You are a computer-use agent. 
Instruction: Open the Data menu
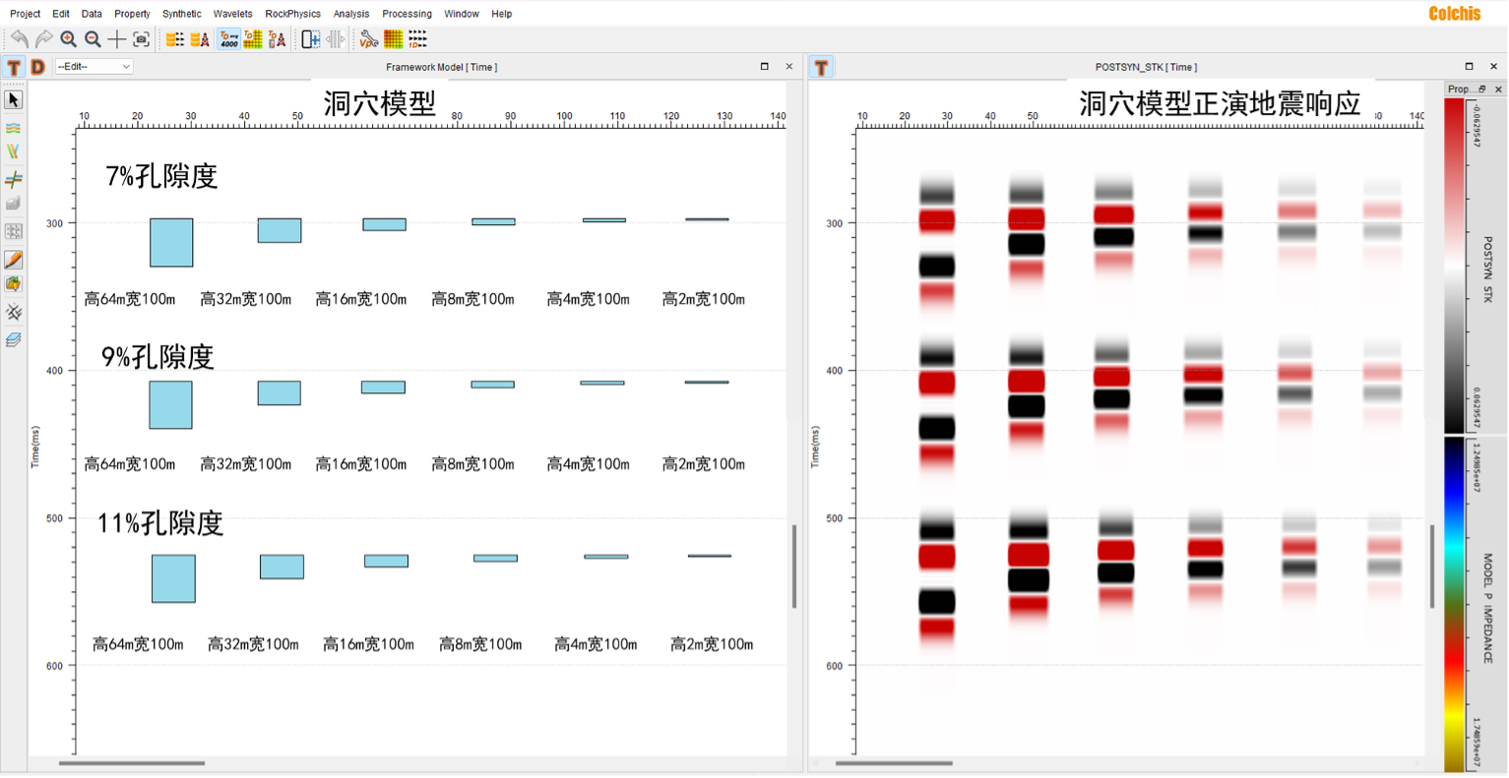92,14
